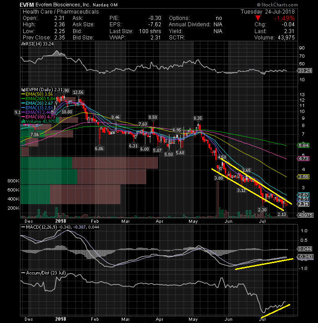Click the RSI(14) 33.24 indicator label
This screenshot has width=318, height=323.
point(39,44)
